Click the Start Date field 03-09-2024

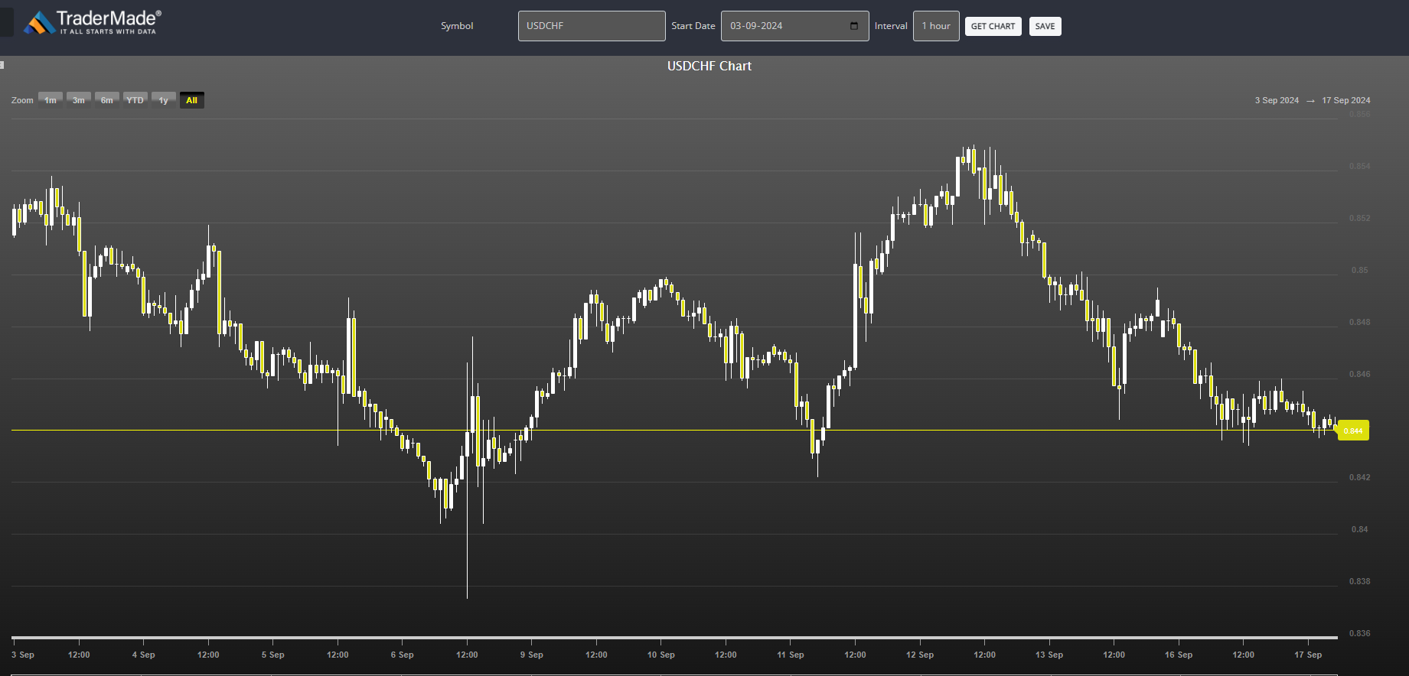[x=794, y=26]
